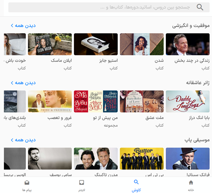This screenshot has width=212, height=193.
Task: Open the BTS Butter music thumbnail
Action: click(x=142, y=159)
